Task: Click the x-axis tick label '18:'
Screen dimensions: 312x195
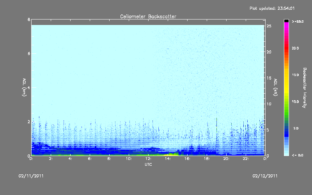Action: (x=207, y=159)
